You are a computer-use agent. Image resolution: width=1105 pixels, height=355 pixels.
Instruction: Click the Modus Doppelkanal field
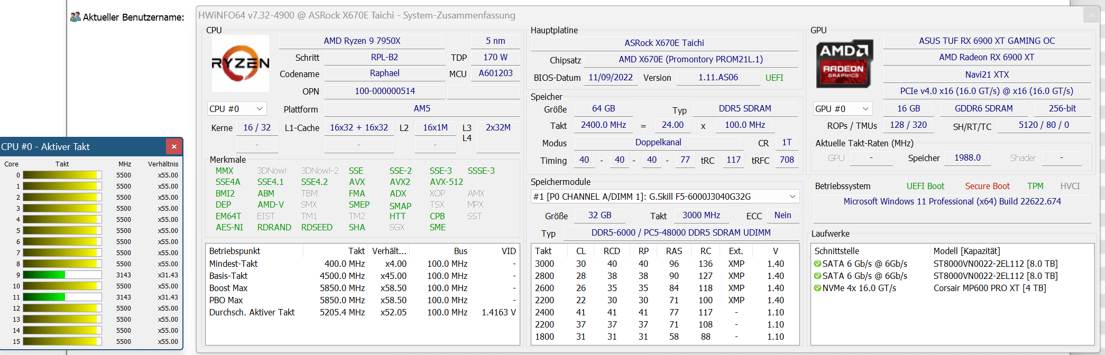tap(658, 142)
